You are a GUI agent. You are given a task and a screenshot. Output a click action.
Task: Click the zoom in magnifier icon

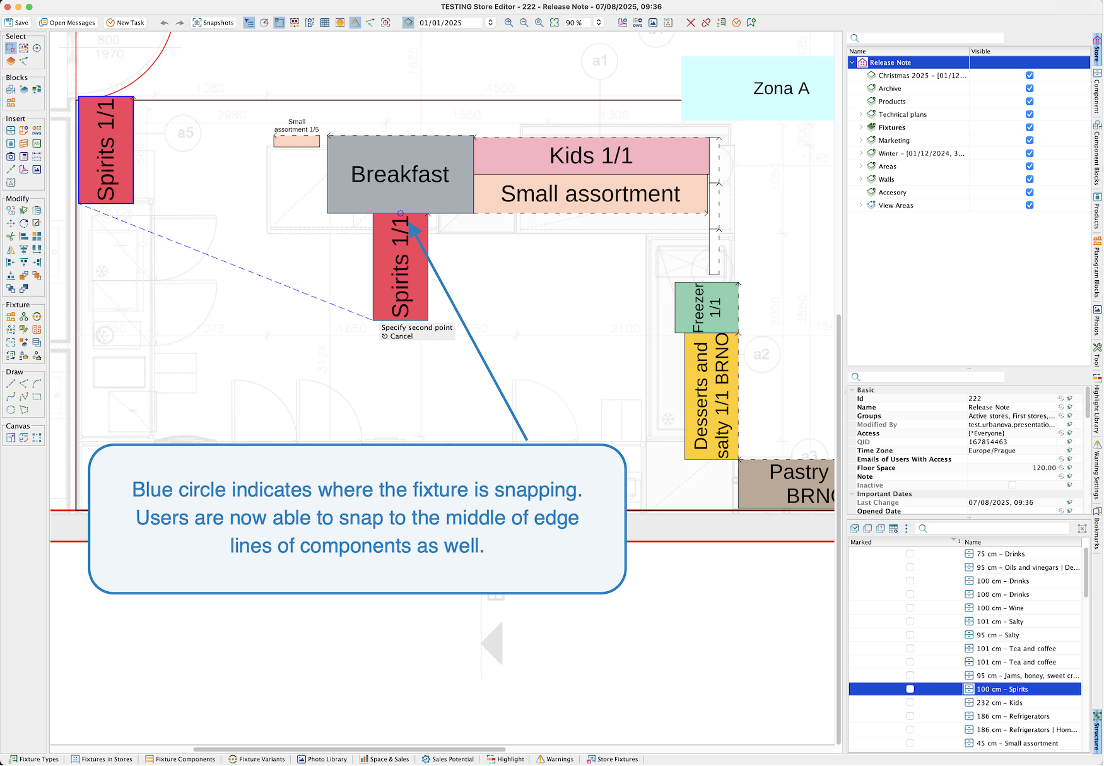click(508, 23)
